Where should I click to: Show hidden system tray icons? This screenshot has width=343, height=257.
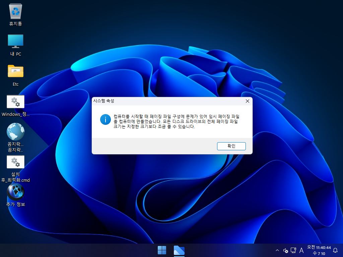pyautogui.click(x=277, y=250)
